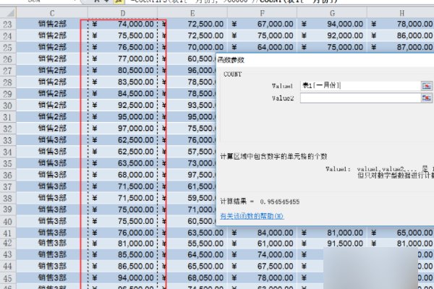Select column D header

pyautogui.click(x=123, y=13)
